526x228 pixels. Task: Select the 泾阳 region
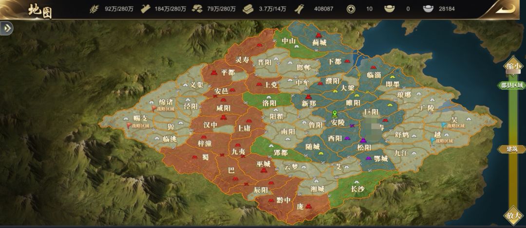pyautogui.click(x=190, y=106)
